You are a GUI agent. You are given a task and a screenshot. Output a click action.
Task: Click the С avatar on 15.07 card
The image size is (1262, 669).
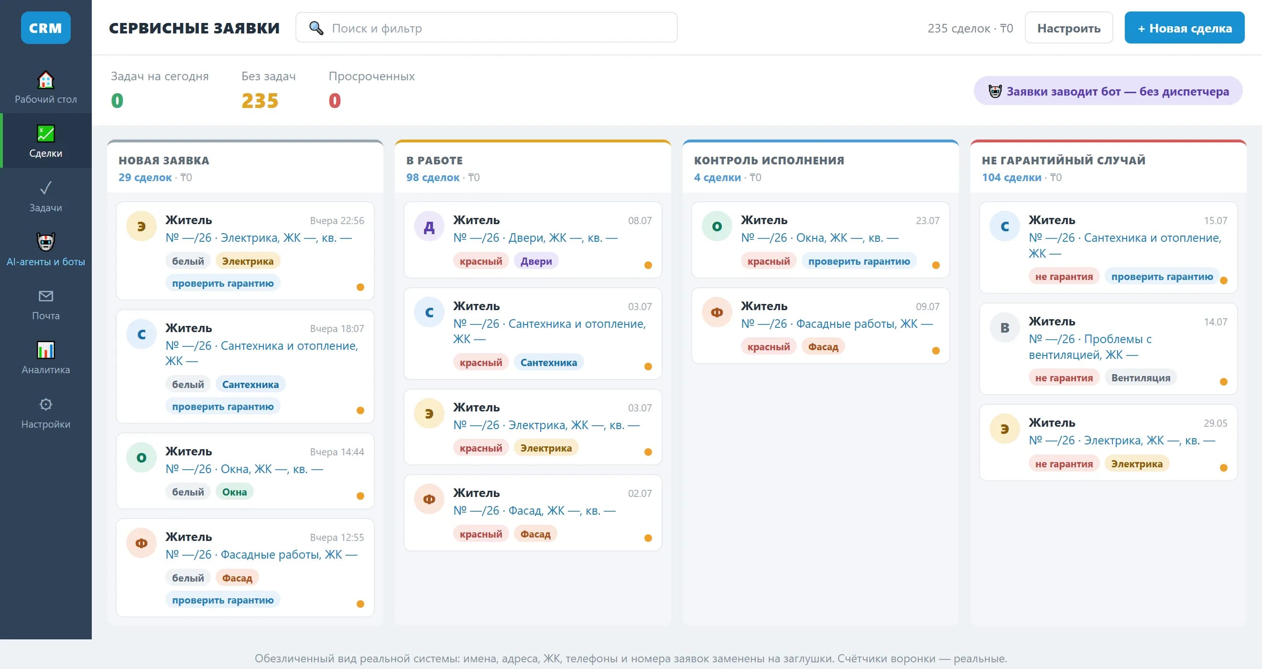(x=1004, y=226)
